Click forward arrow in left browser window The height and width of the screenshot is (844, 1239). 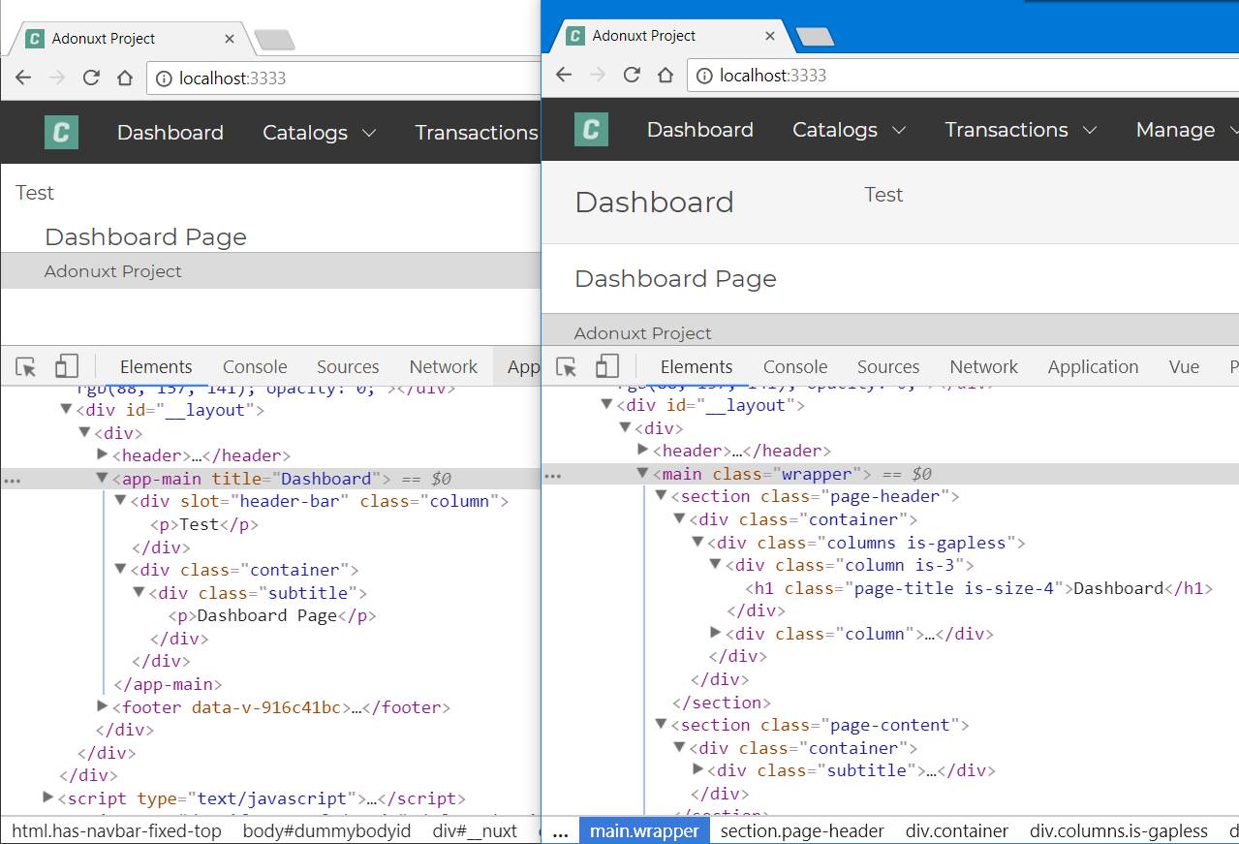pyautogui.click(x=57, y=78)
